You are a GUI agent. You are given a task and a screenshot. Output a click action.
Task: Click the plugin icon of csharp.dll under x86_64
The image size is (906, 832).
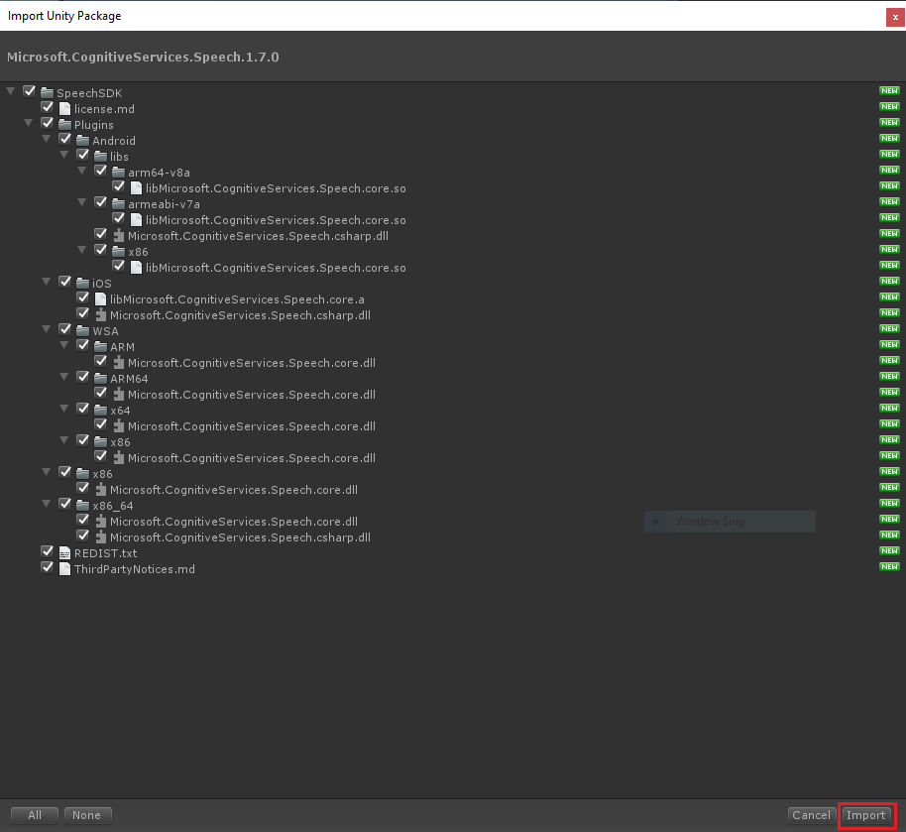[101, 537]
